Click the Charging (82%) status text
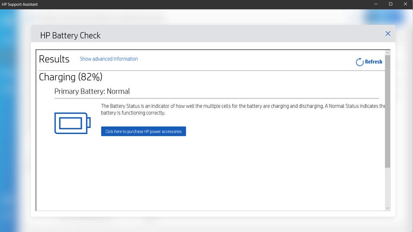The image size is (413, 232). [x=71, y=77]
